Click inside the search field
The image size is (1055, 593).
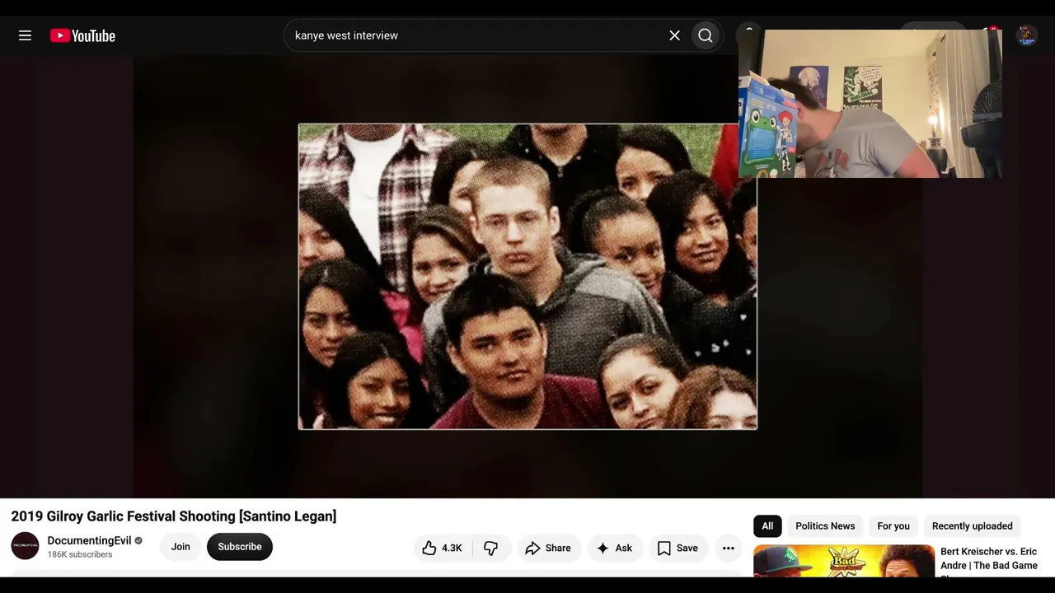click(478, 35)
